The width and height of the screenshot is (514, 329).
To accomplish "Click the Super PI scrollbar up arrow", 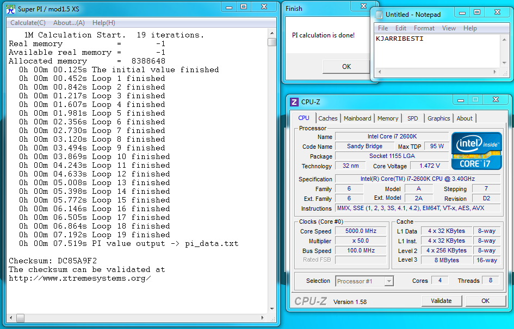I will coord(272,34).
